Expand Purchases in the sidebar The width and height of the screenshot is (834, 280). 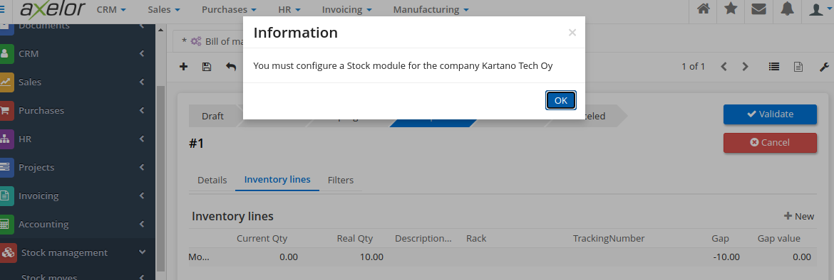coord(78,110)
